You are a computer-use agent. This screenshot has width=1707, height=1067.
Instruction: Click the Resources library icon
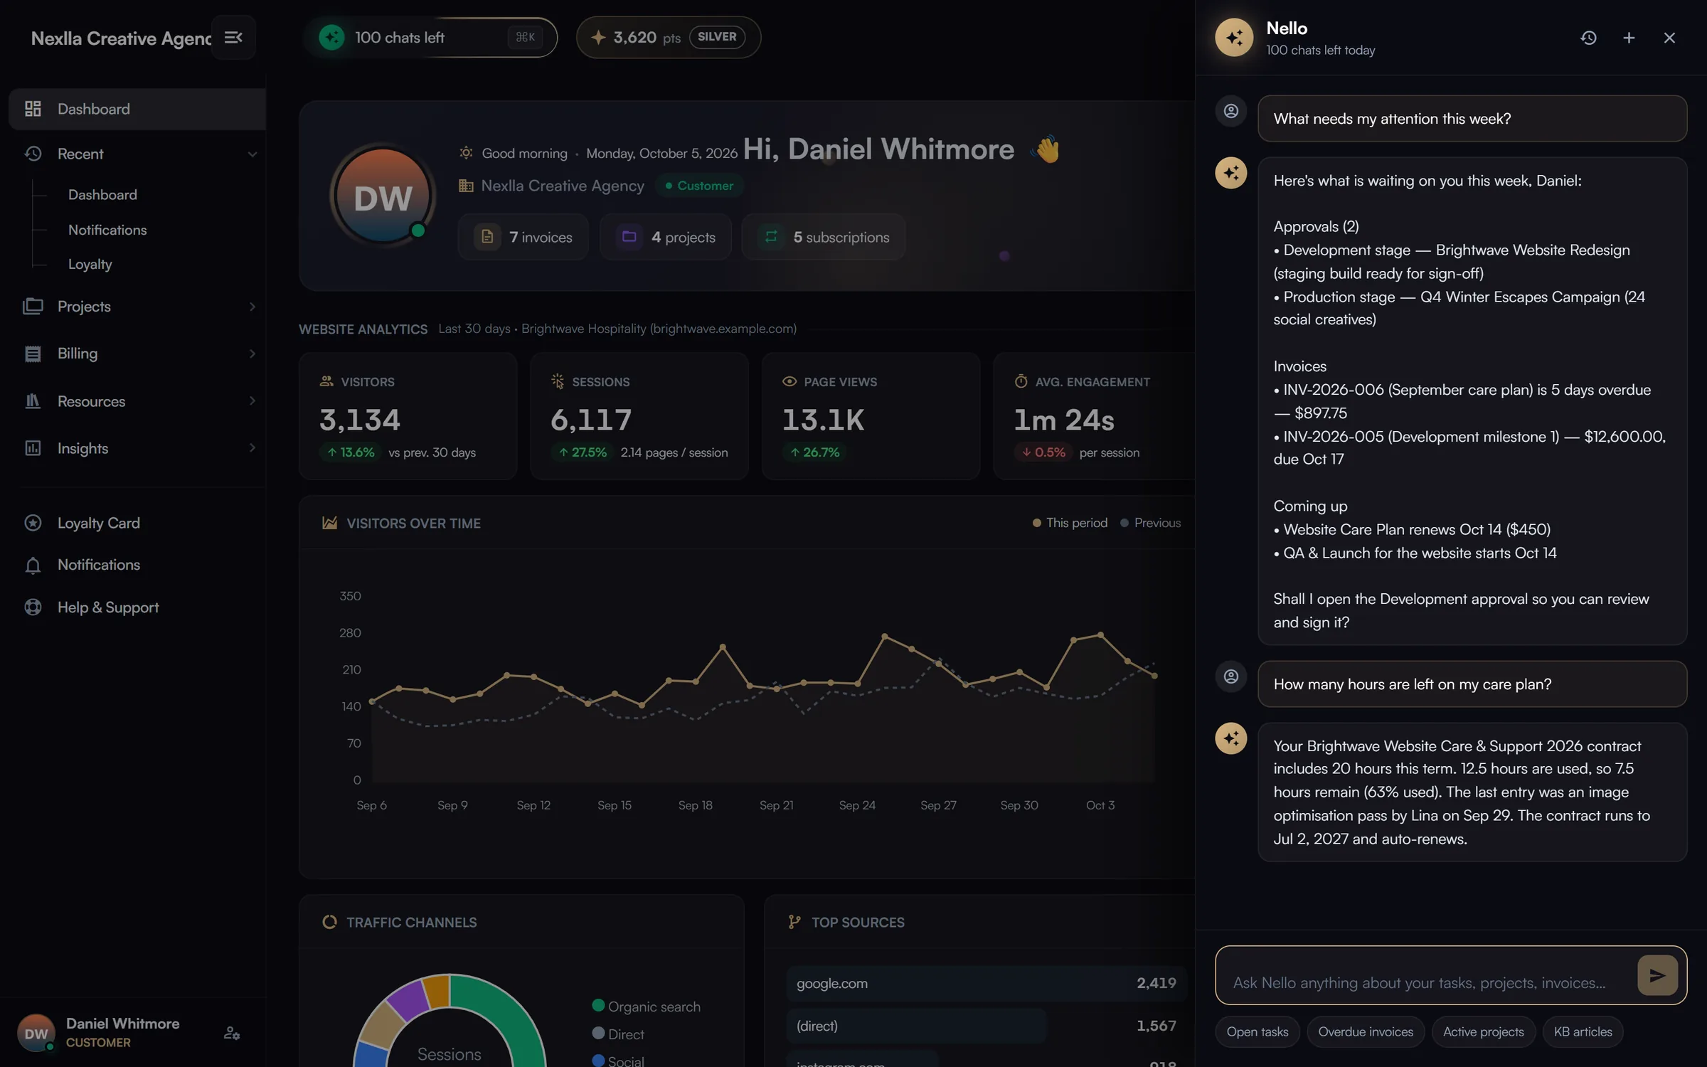click(33, 401)
